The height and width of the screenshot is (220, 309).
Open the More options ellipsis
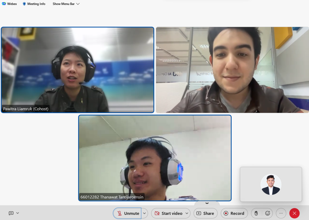[x=281, y=213]
